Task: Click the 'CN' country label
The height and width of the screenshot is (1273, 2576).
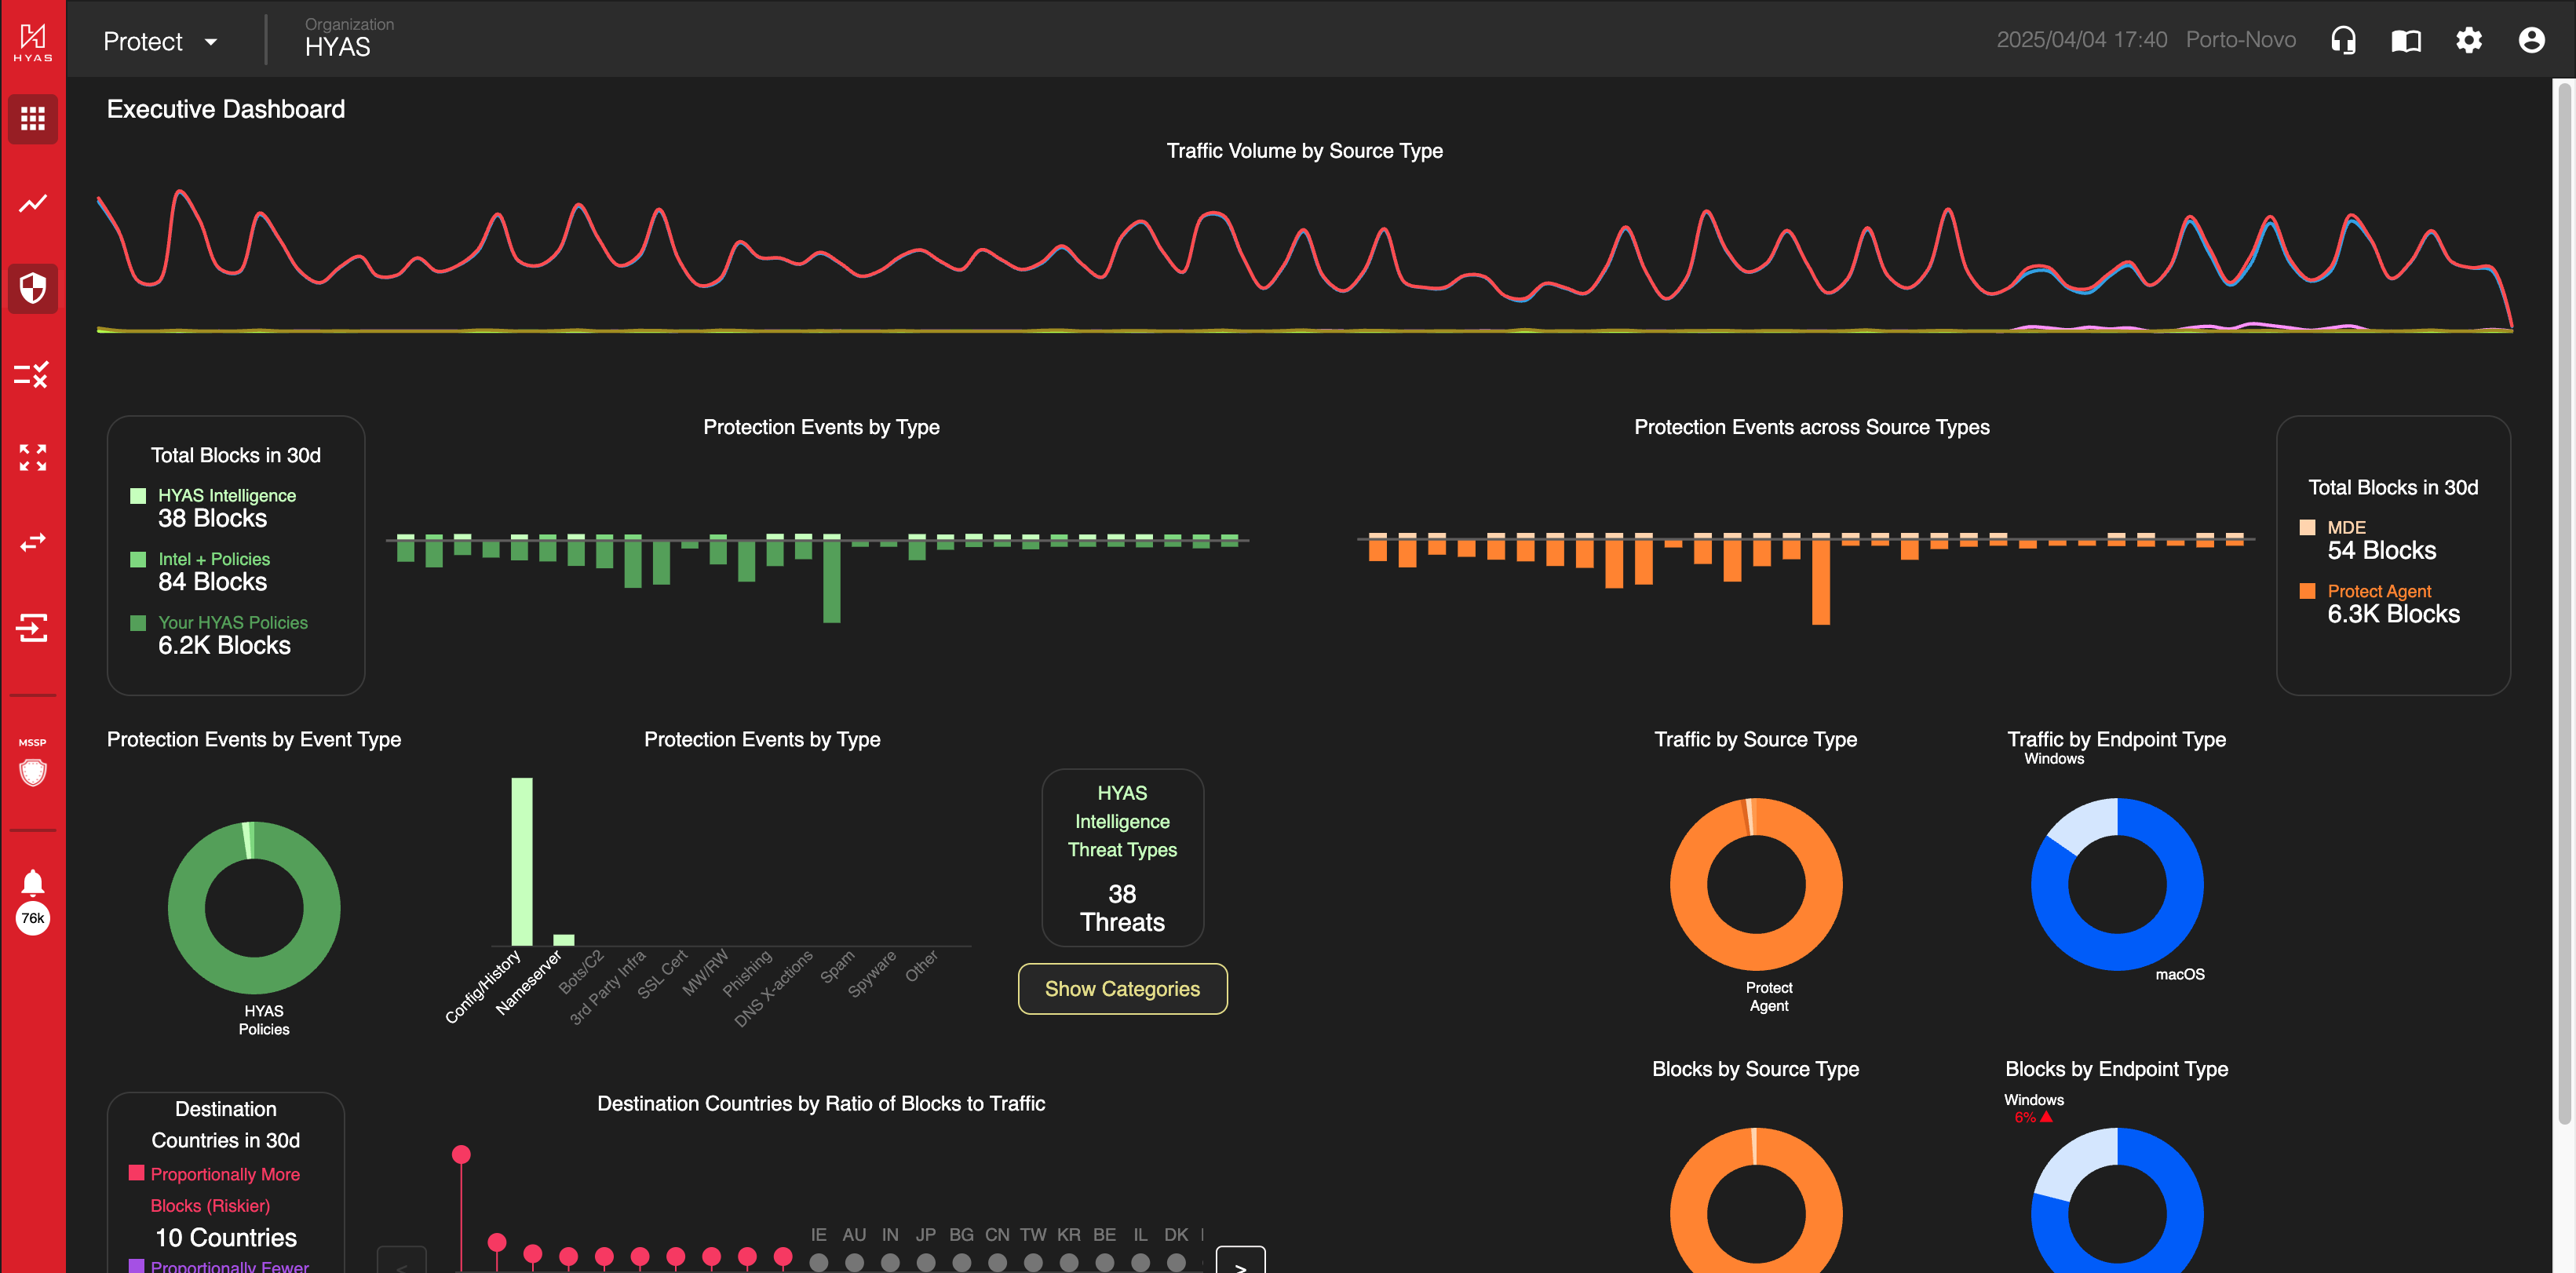Action: pyautogui.click(x=997, y=1234)
